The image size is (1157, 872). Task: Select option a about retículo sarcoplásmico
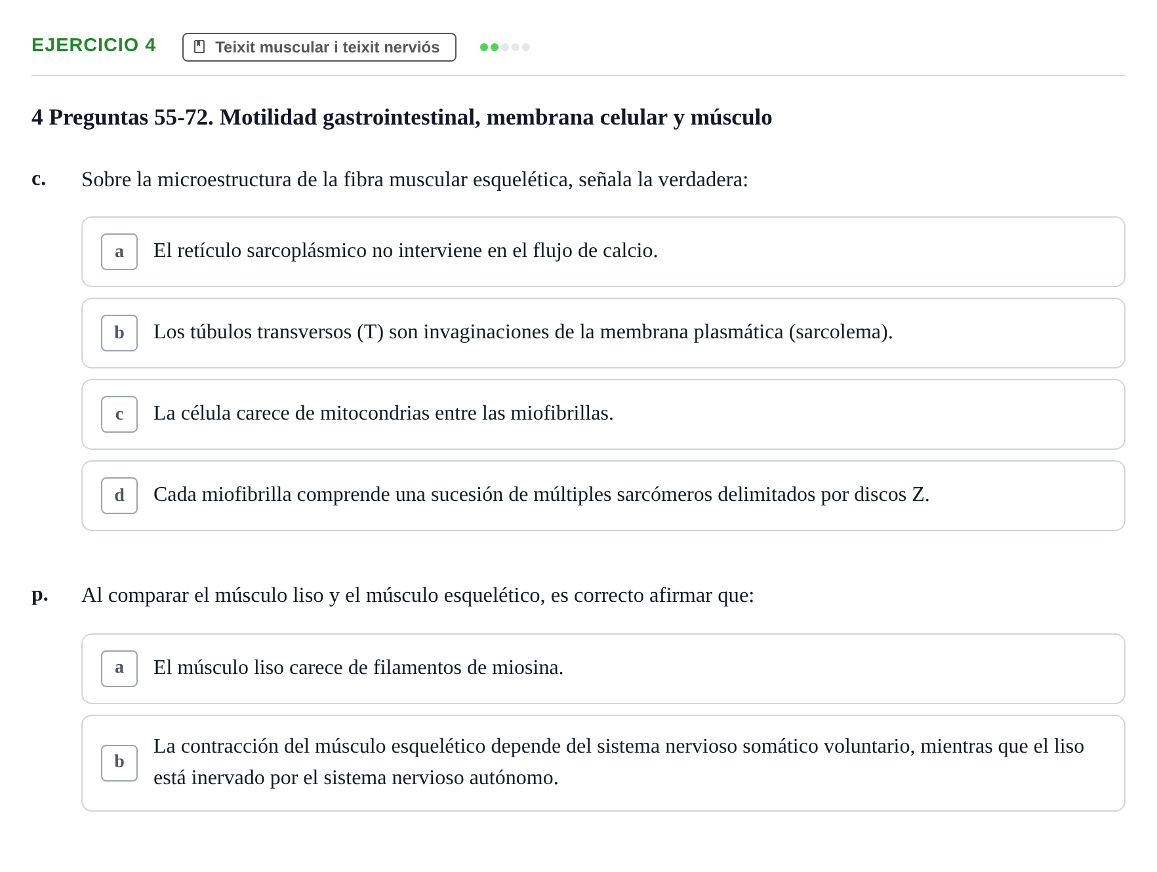tap(603, 252)
